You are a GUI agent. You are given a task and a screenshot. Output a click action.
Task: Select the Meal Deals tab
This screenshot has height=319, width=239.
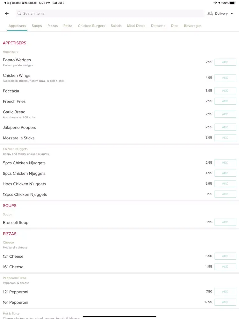coord(136,26)
